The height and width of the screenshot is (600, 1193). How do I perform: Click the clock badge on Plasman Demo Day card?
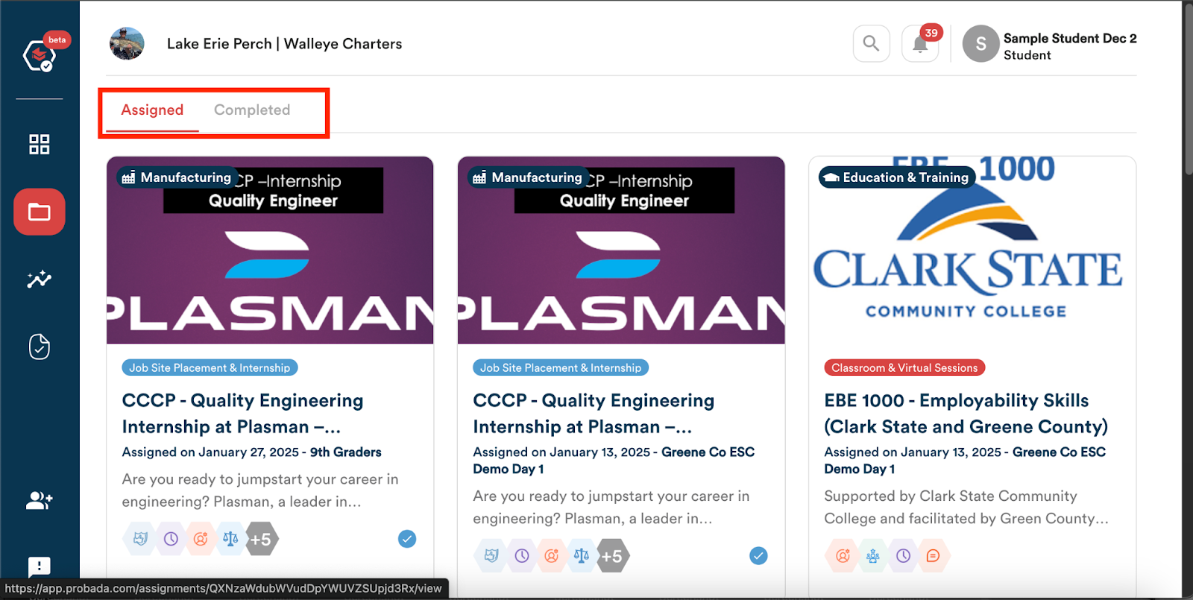522,556
